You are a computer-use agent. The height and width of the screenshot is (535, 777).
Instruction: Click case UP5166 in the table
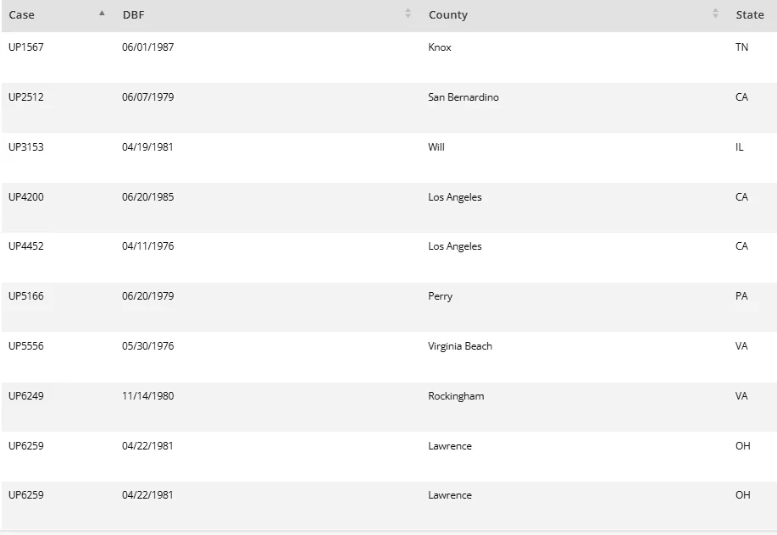(x=26, y=296)
